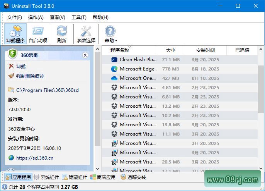Click 强制删除痕迹 force removal link
The image size is (265, 191).
(x=30, y=76)
